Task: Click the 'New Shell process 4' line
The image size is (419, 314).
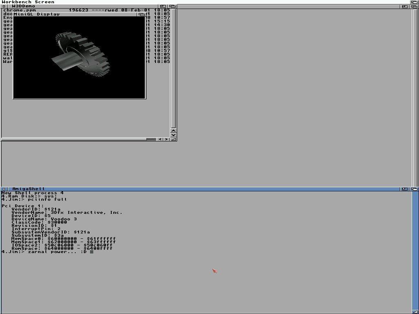Action: (x=32, y=193)
